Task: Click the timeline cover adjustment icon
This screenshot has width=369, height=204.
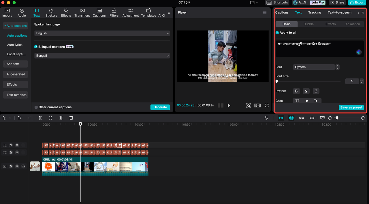Action: (322, 118)
